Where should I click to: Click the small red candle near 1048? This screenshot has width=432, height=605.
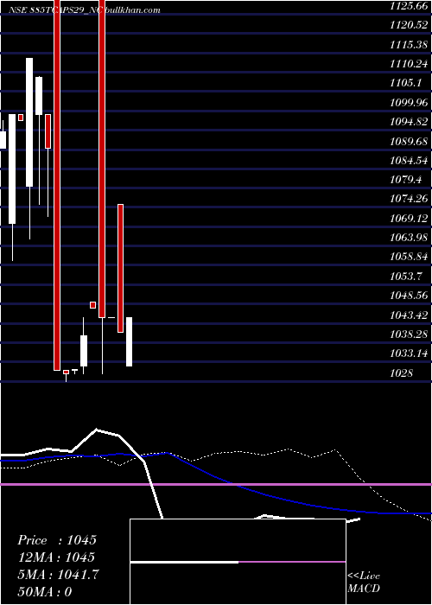pyautogui.click(x=93, y=305)
